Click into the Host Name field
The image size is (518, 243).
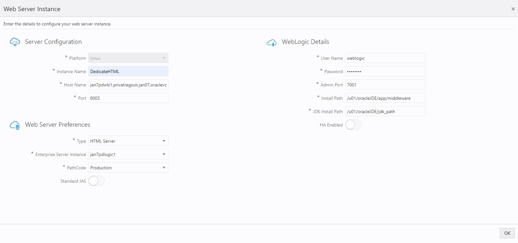tap(128, 85)
